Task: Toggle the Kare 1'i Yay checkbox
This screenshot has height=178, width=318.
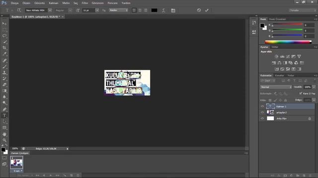Action: click(x=301, y=93)
